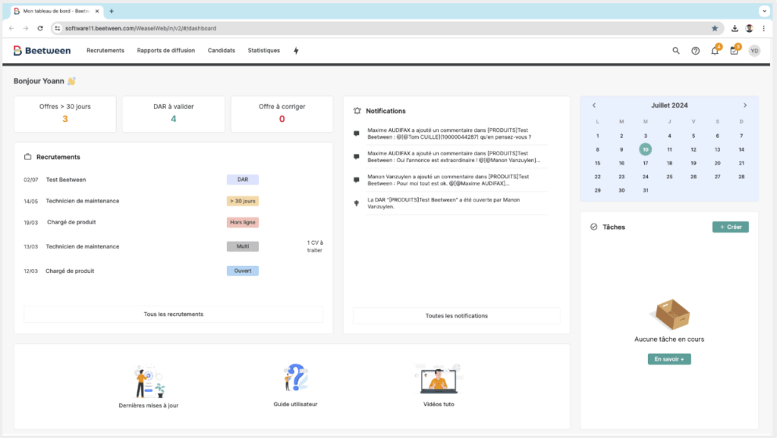Select day 17 in the calendar
This screenshot has width=777, height=438.
coord(645,163)
